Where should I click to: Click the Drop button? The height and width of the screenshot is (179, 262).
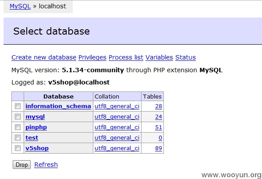21,165
